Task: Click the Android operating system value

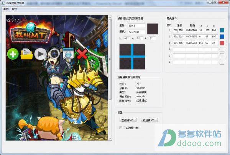Action: pos(141,97)
